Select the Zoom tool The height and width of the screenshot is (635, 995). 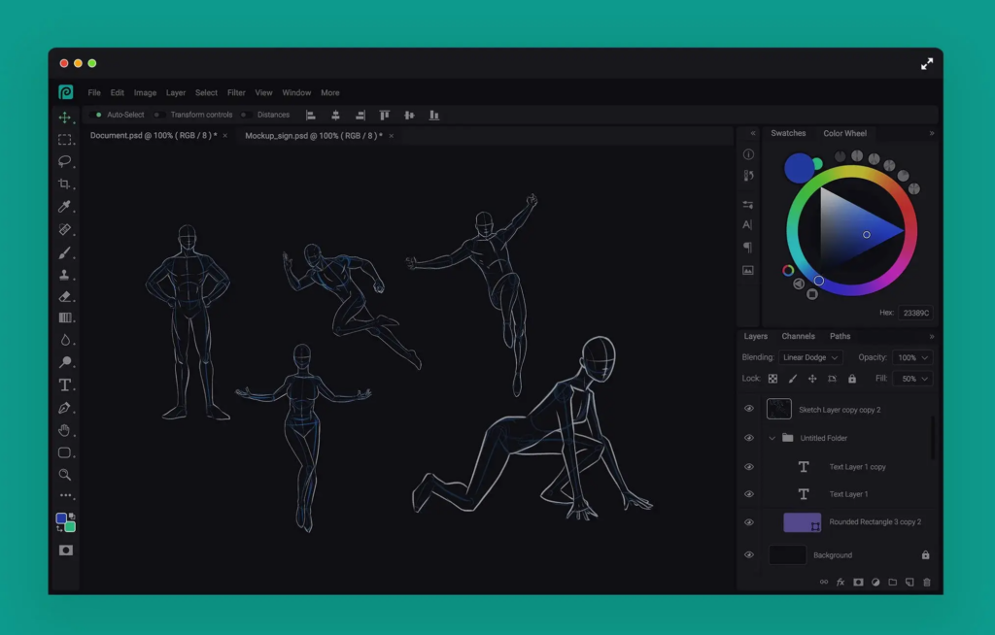tap(65, 475)
